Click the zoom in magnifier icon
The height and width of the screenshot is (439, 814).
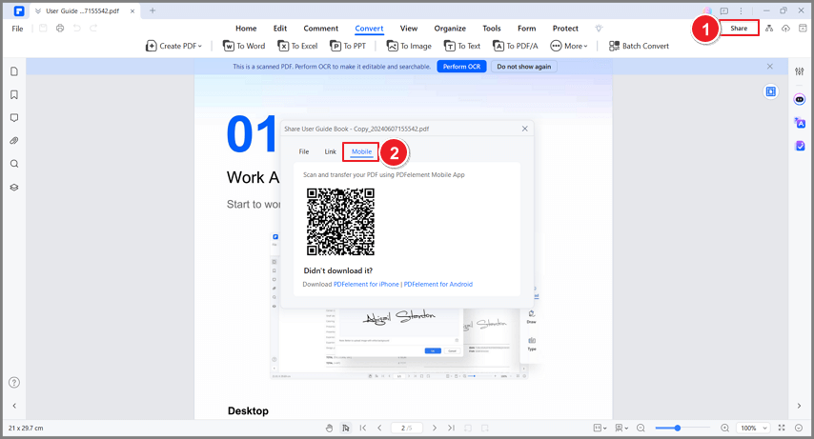[x=724, y=429]
